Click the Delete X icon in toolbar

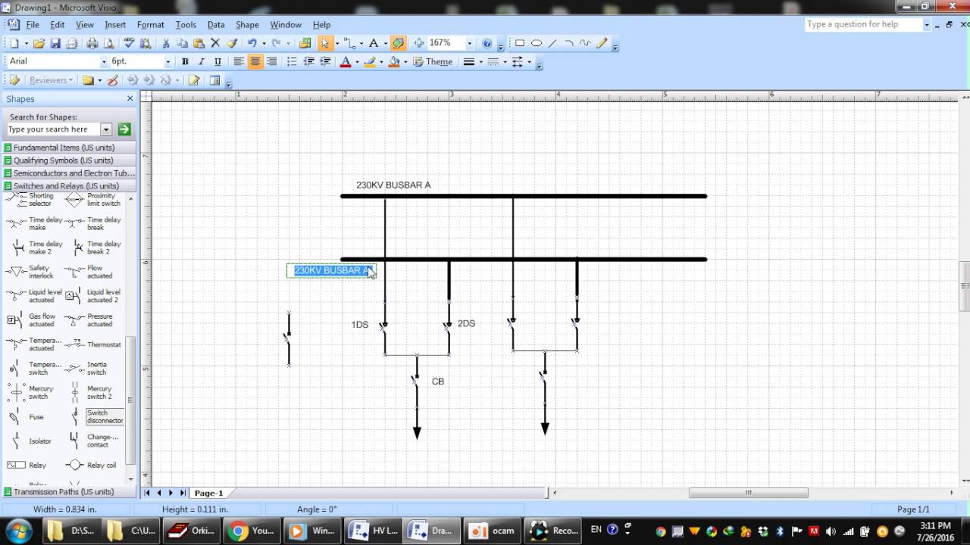coord(215,43)
